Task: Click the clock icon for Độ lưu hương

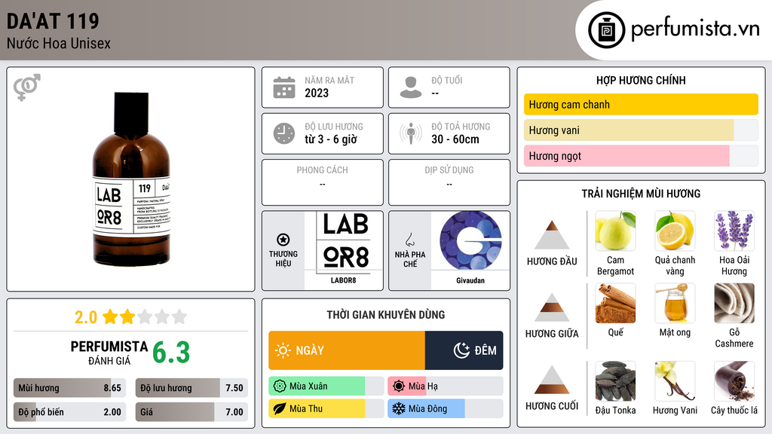Action: point(284,133)
